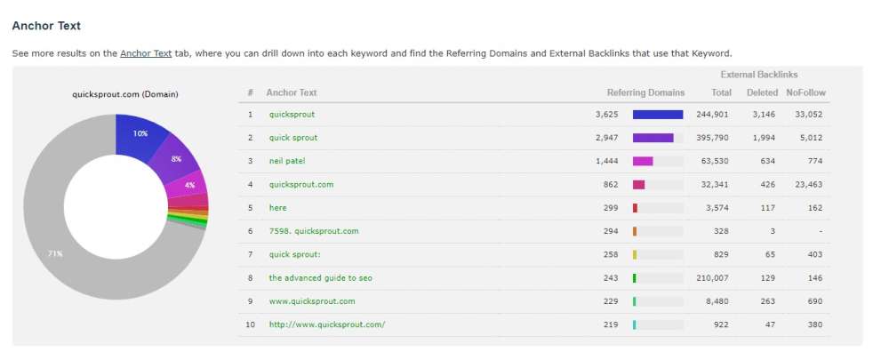Open the http://www.quicksprout.com/ anchor link

click(x=327, y=324)
